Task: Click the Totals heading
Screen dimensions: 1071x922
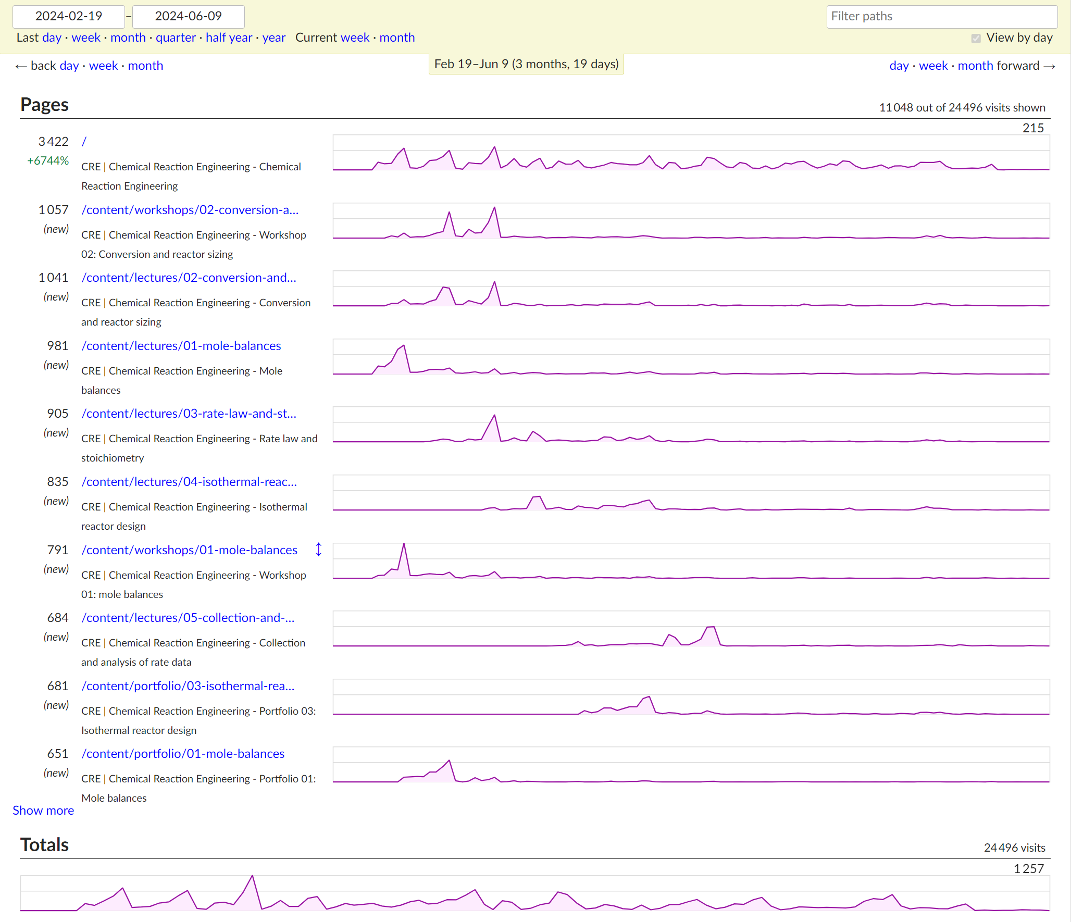Action: [44, 845]
